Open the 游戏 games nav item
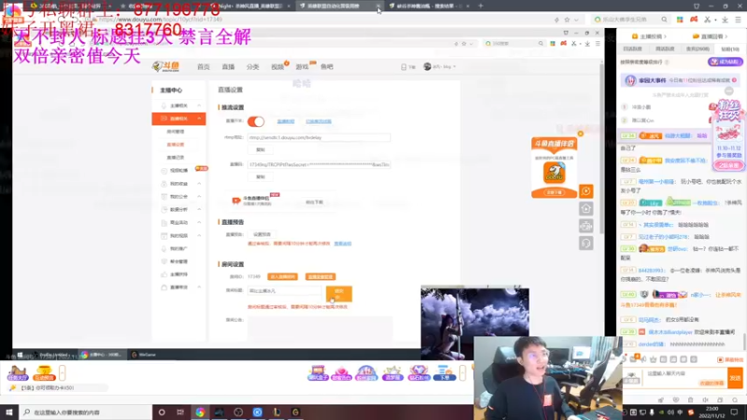Viewport: 747px width, 420px height. (302, 66)
